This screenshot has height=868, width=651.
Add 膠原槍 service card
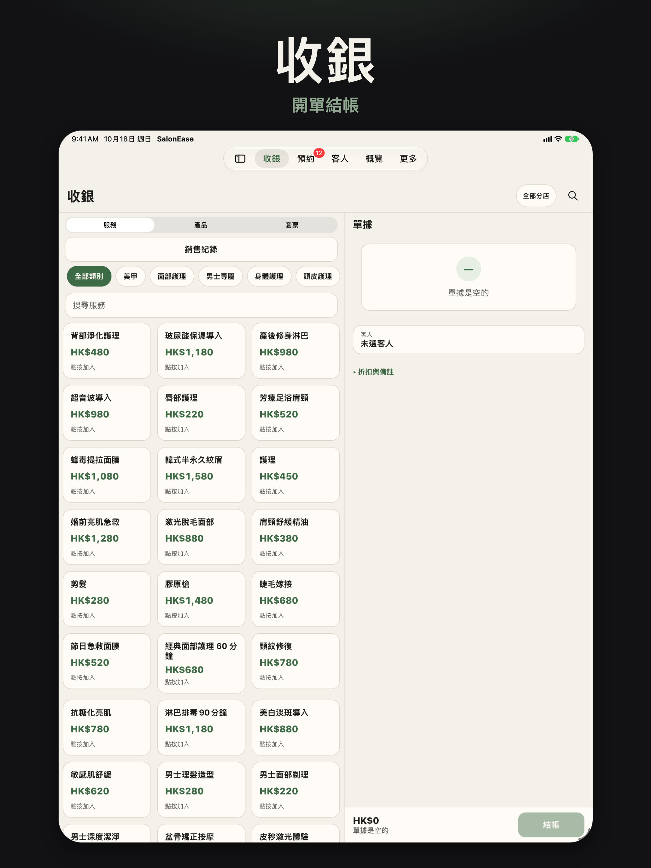[x=201, y=599]
